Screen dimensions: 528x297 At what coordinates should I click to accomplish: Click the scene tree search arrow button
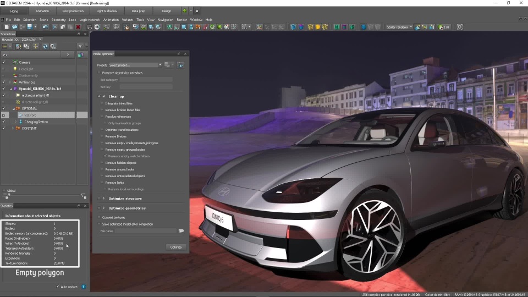coord(68,54)
